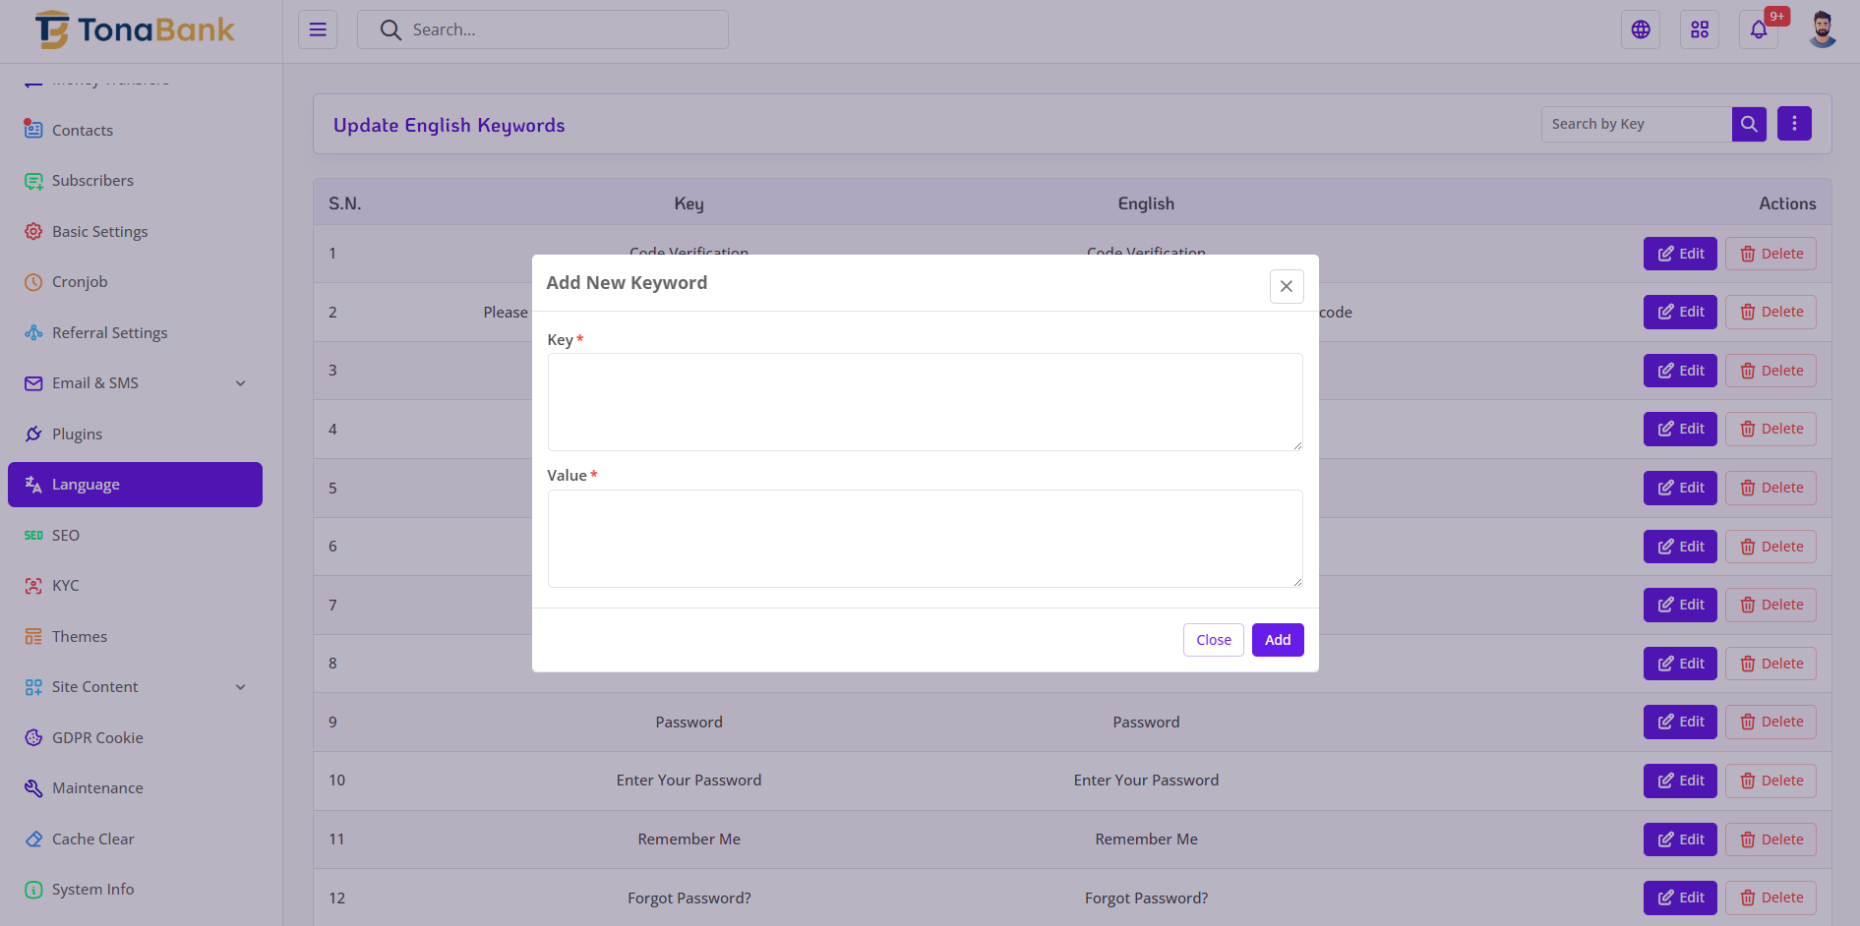Image resolution: width=1860 pixels, height=926 pixels.
Task: Click the user profile avatar
Action: point(1822,29)
